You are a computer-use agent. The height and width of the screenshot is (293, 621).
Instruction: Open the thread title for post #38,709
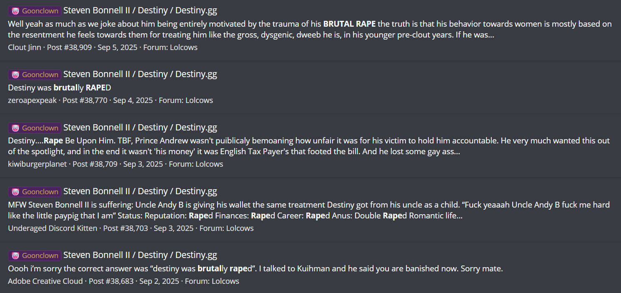[x=140, y=128]
